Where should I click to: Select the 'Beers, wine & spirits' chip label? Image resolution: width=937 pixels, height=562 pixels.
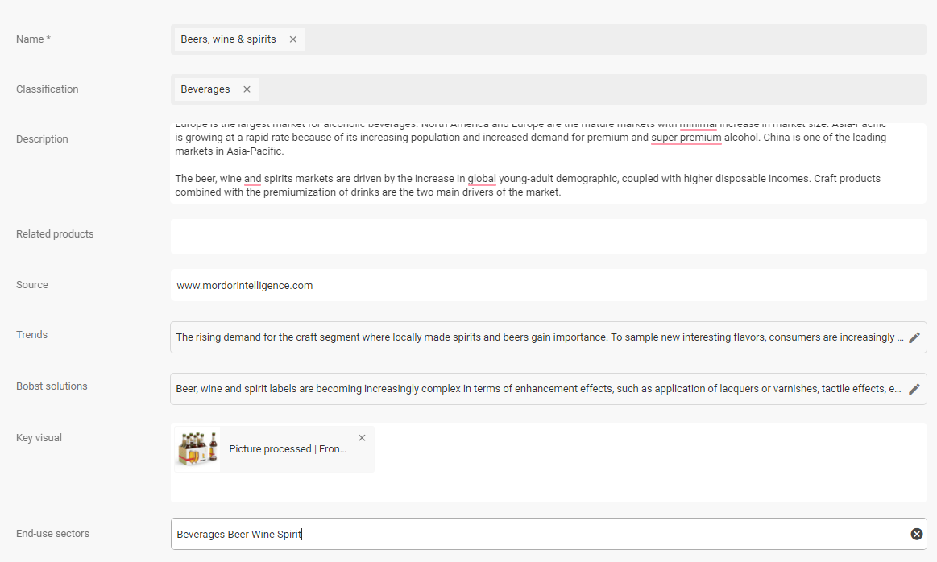(x=228, y=39)
